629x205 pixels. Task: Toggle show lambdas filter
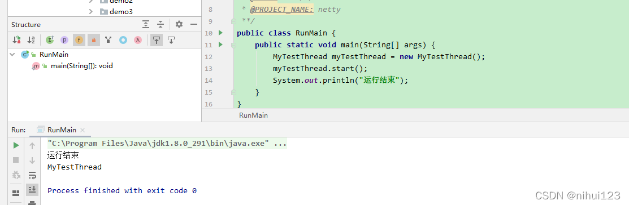tap(137, 40)
